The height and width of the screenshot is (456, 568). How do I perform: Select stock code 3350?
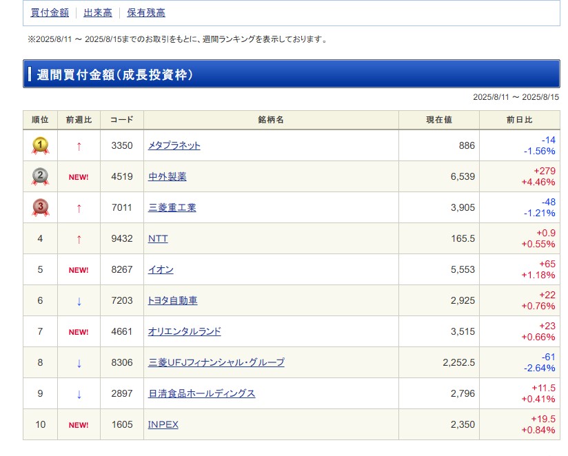122,145
